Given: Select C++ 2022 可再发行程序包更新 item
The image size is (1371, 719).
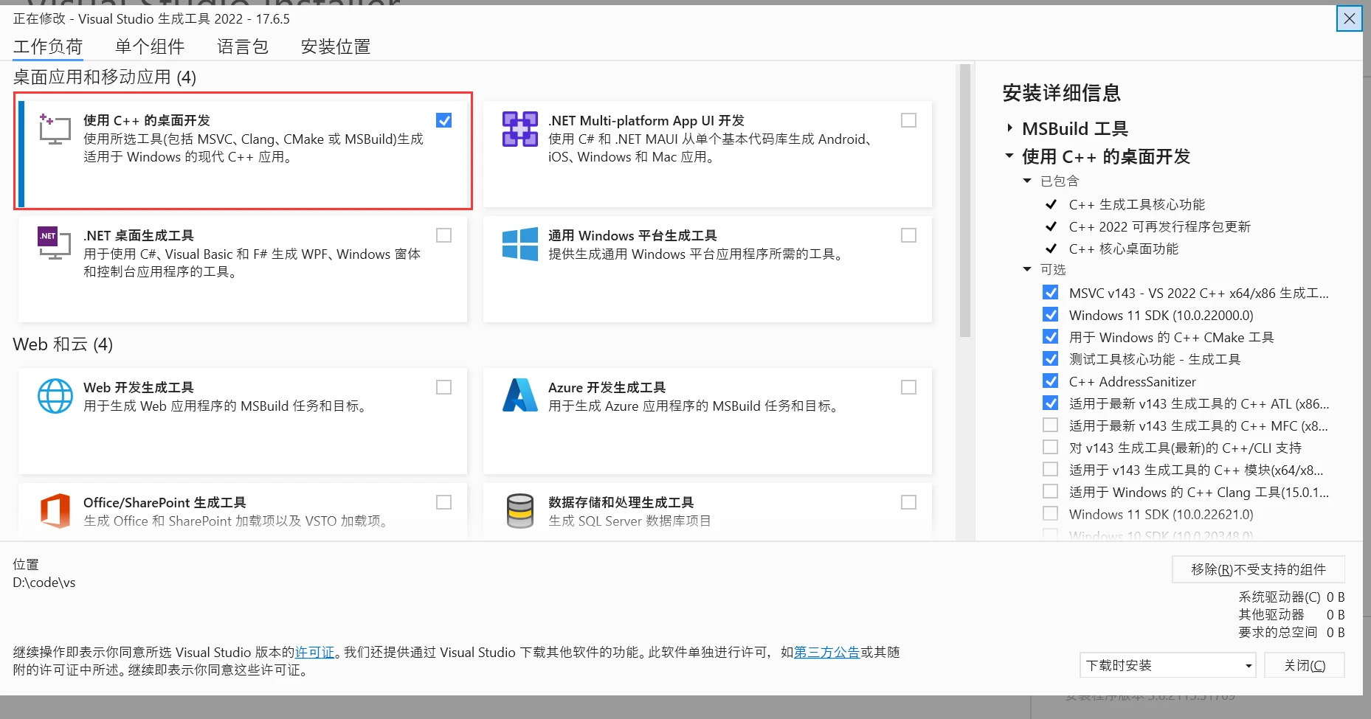Looking at the screenshot, I should pos(1160,226).
